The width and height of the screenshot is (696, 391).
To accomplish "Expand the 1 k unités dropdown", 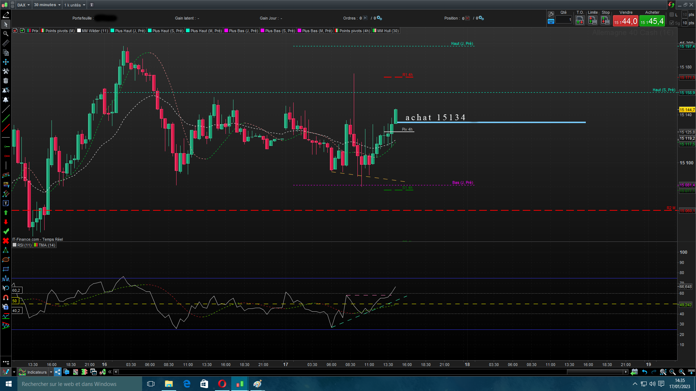I will click(x=75, y=5).
